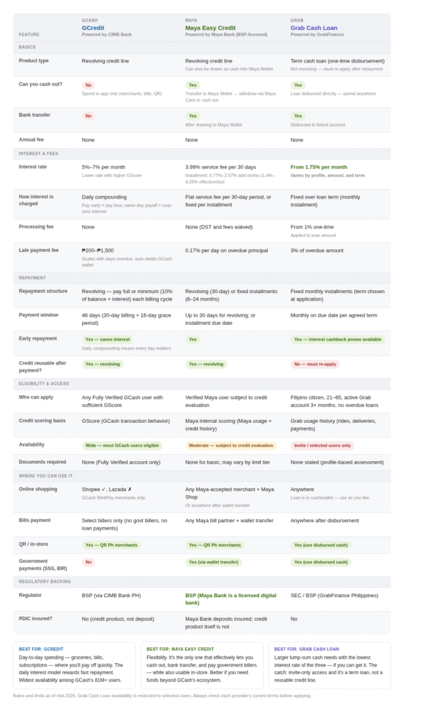430x711 pixels.
Task: Click the 'Yes (via wallet transfer)' badge
Action: click(214, 562)
